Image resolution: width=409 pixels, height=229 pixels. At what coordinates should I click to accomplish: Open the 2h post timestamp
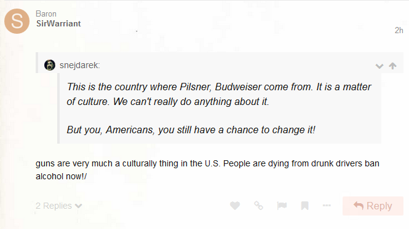coord(399,30)
